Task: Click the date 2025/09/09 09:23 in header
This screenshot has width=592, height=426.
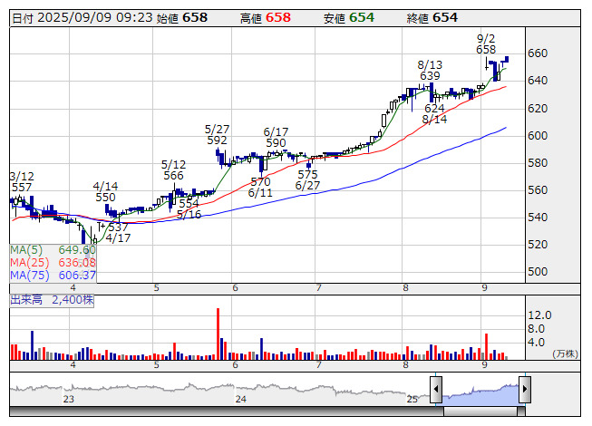Action: 95,18
